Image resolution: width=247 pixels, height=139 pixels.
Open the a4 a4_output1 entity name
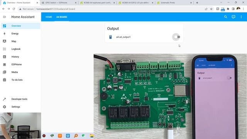click(x=123, y=37)
